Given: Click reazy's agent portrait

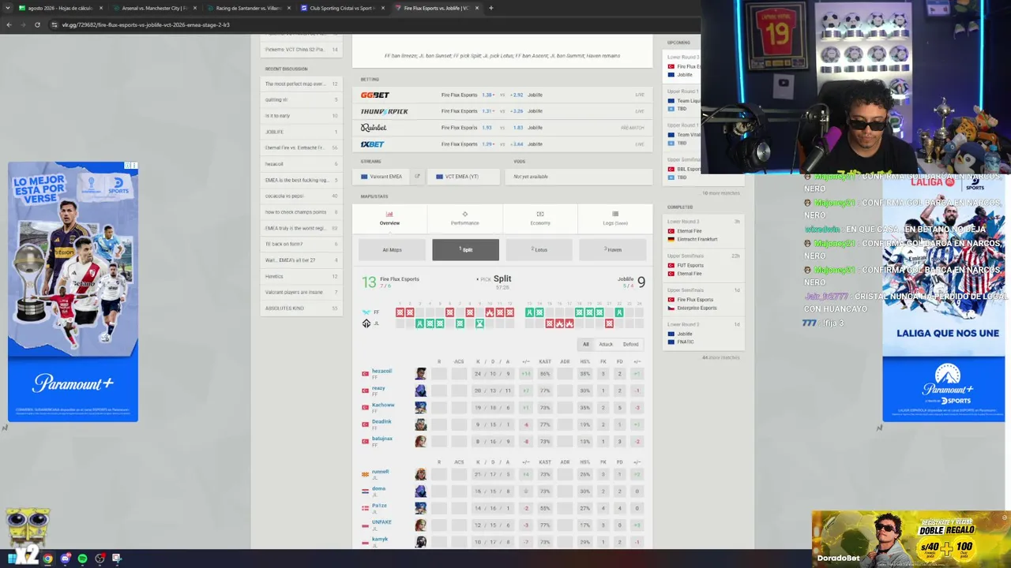Looking at the screenshot, I should (421, 390).
